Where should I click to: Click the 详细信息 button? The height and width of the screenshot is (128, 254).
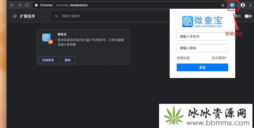click(x=48, y=60)
